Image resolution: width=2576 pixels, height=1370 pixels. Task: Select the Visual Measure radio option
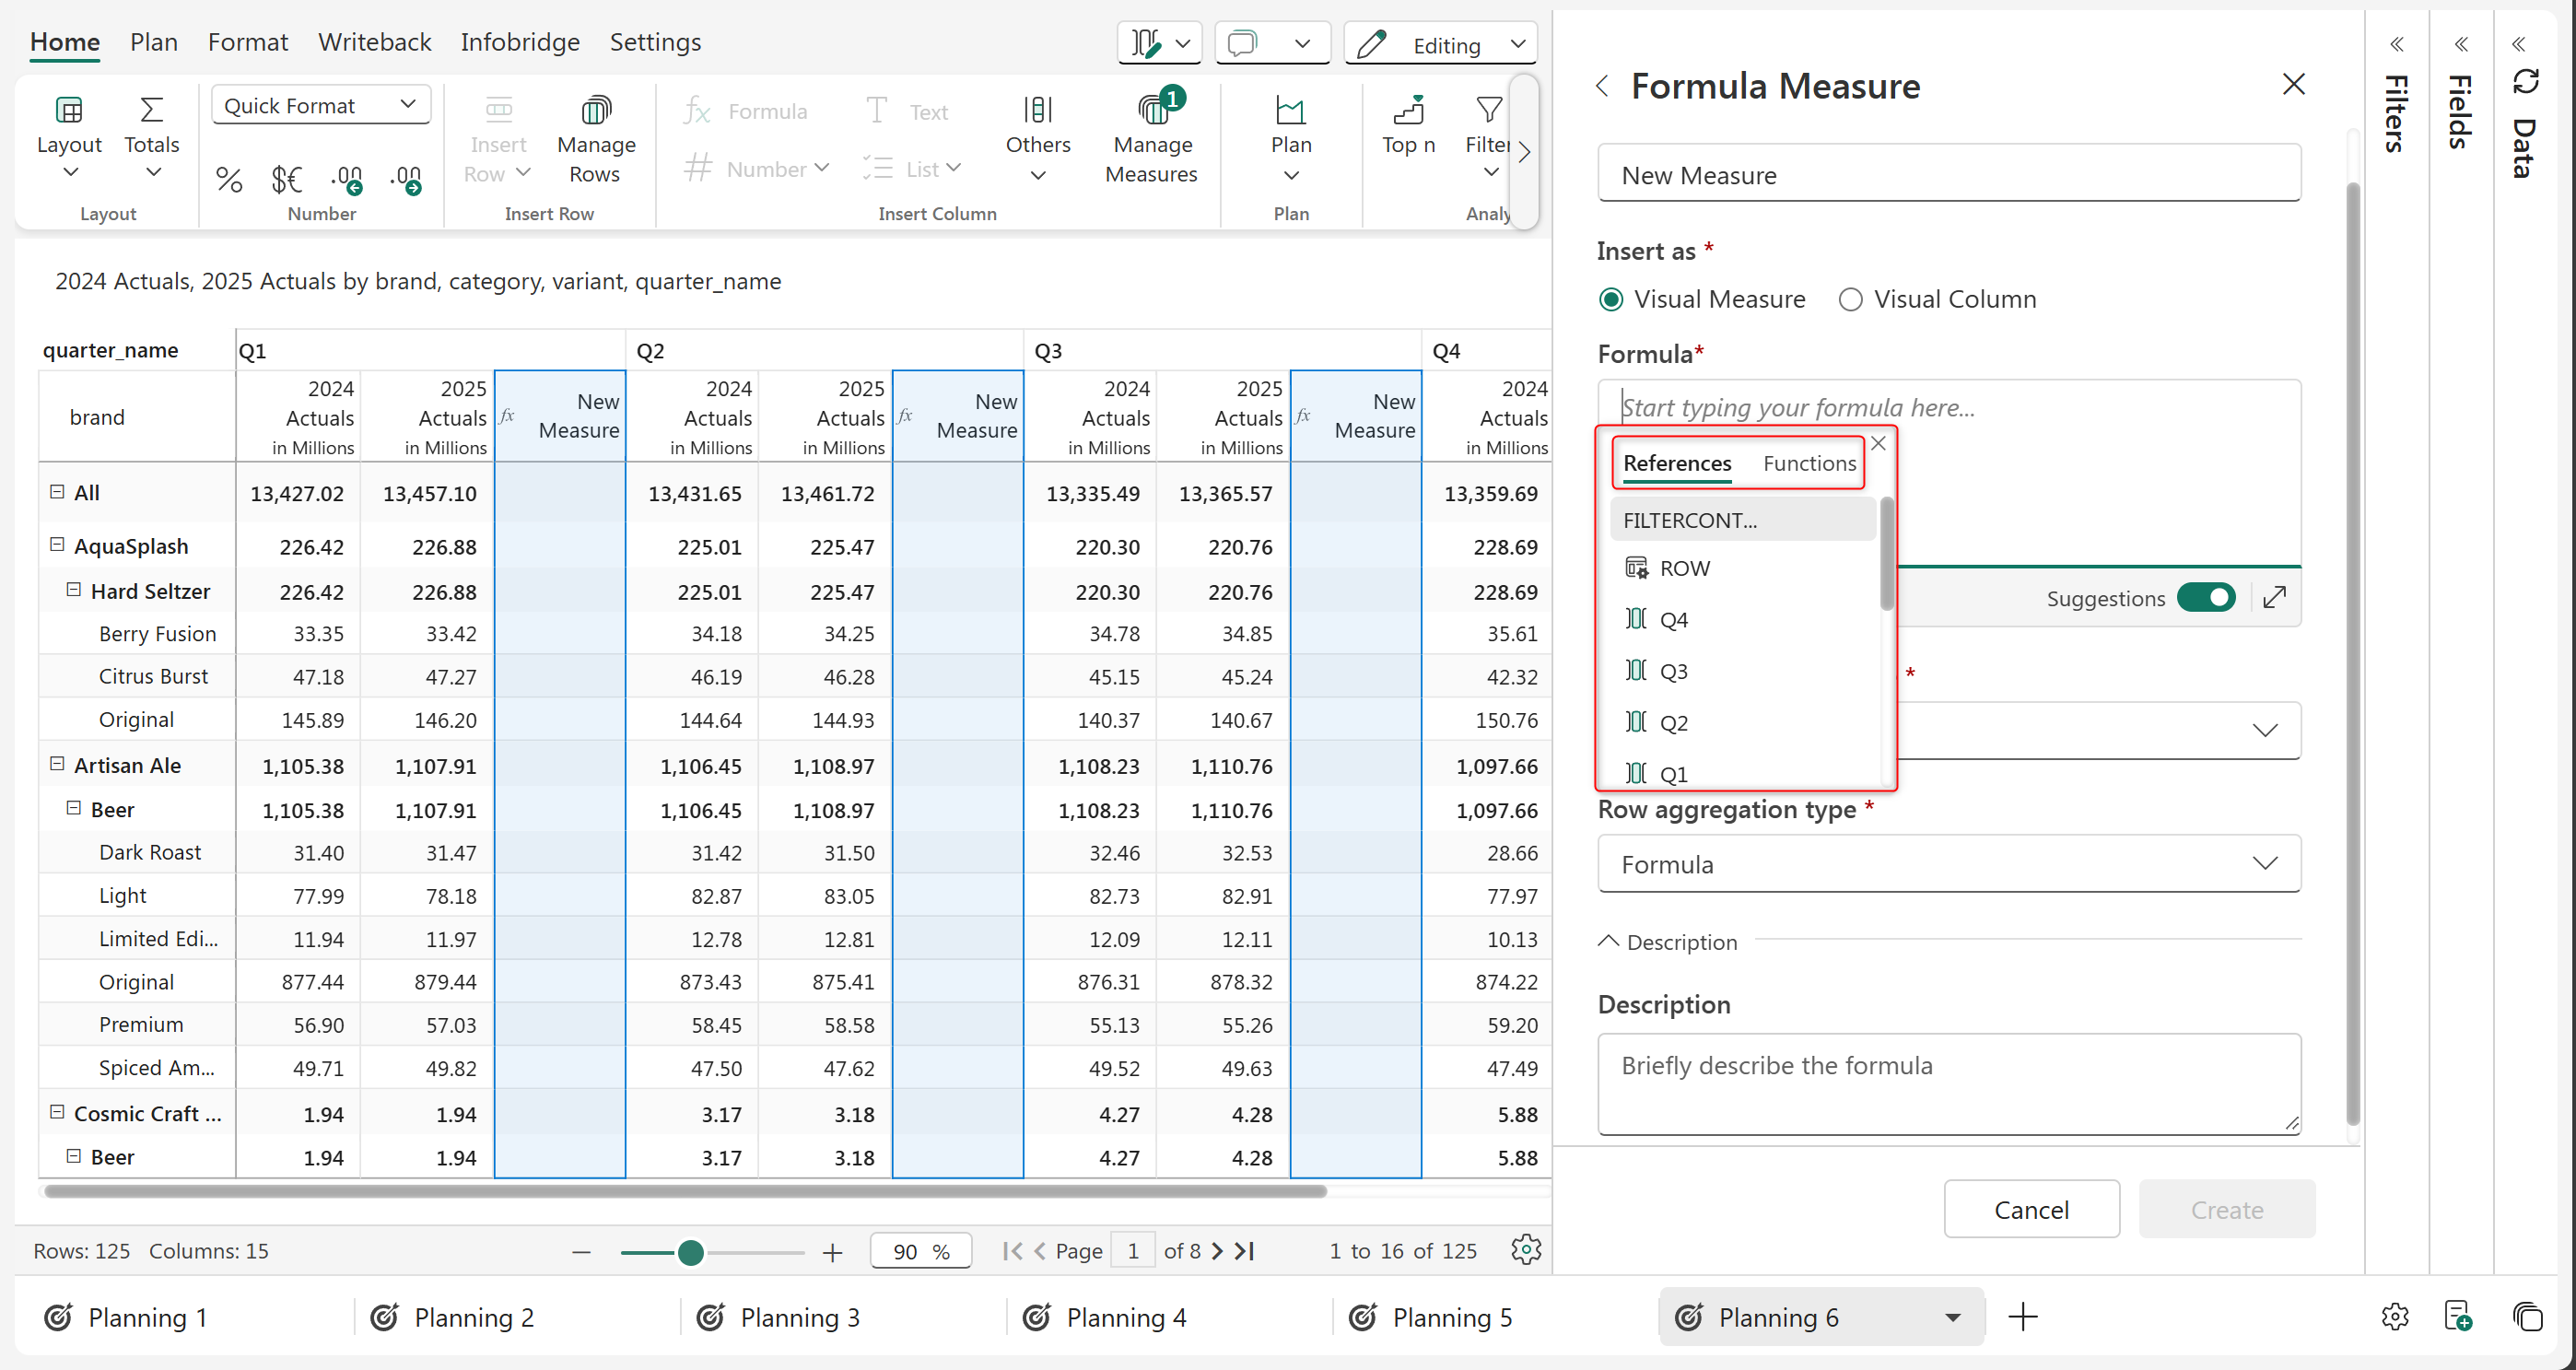1611,300
